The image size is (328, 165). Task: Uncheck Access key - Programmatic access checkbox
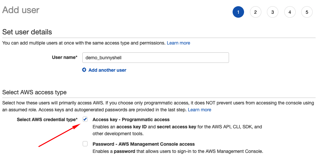(x=85, y=119)
